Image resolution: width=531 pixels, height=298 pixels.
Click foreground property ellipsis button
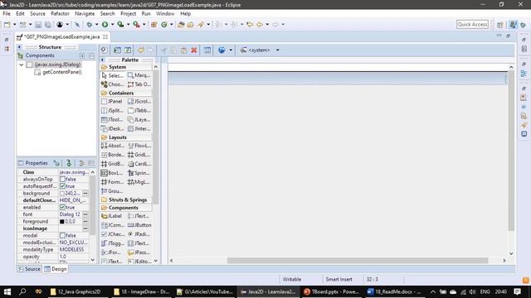point(85,221)
